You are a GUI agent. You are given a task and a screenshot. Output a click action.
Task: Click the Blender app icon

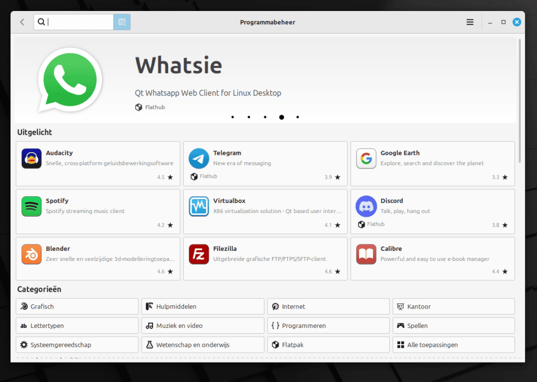click(x=31, y=253)
